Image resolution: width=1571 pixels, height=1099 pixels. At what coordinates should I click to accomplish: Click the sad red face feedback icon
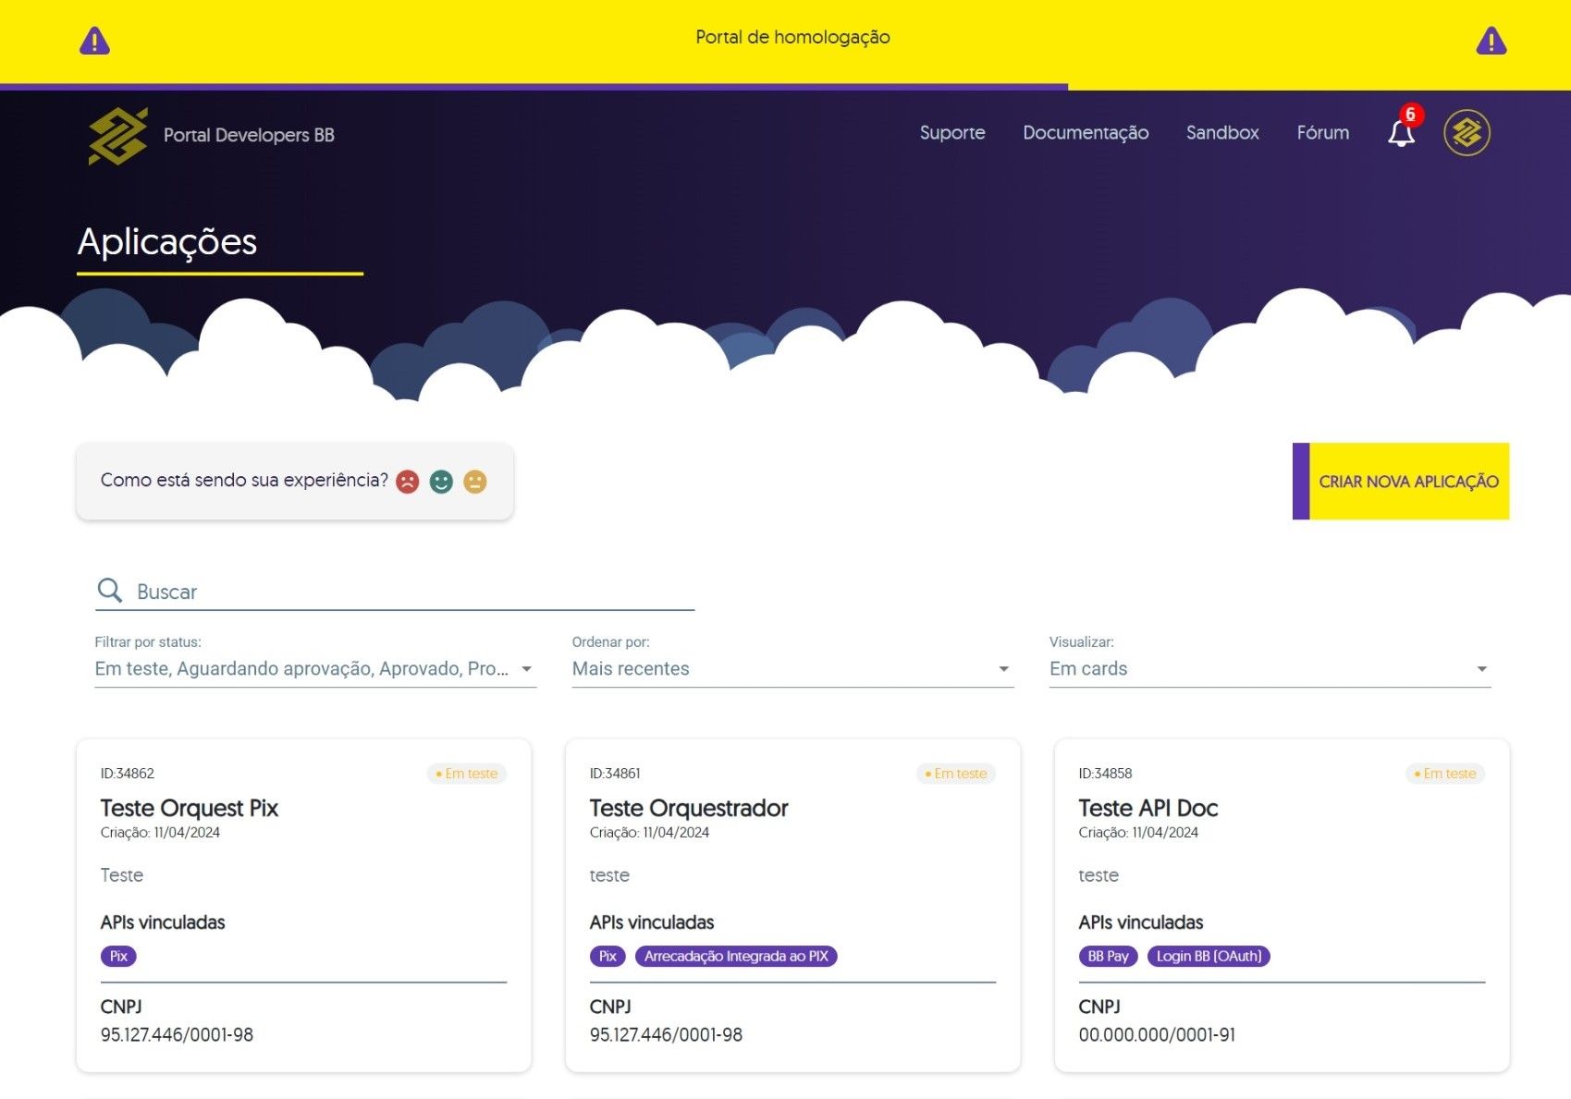[408, 482]
